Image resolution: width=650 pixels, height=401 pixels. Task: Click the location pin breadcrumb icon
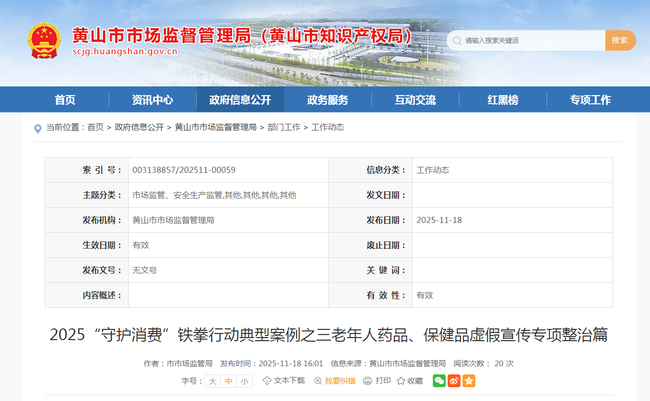pos(37,128)
